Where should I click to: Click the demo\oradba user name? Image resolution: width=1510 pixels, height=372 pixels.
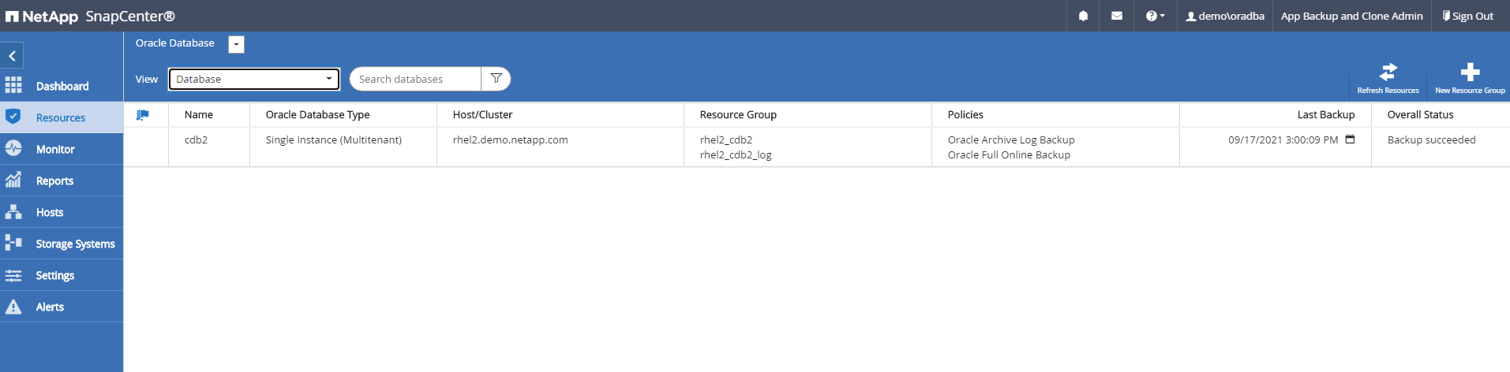(1225, 16)
